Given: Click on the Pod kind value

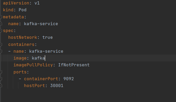Looking at the screenshot, I should pyautogui.click(x=23, y=10).
